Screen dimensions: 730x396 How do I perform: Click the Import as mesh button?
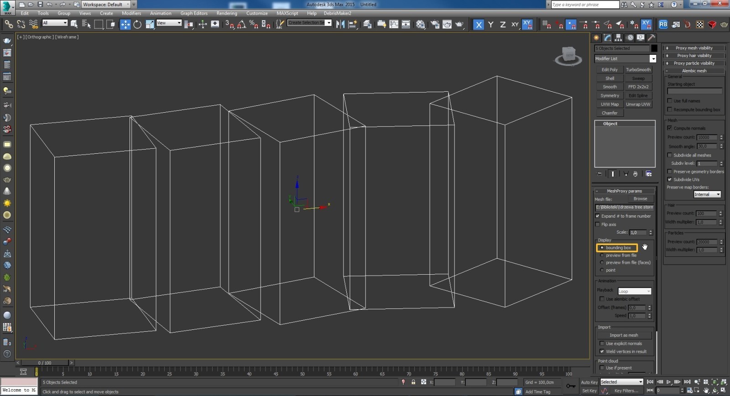point(624,335)
